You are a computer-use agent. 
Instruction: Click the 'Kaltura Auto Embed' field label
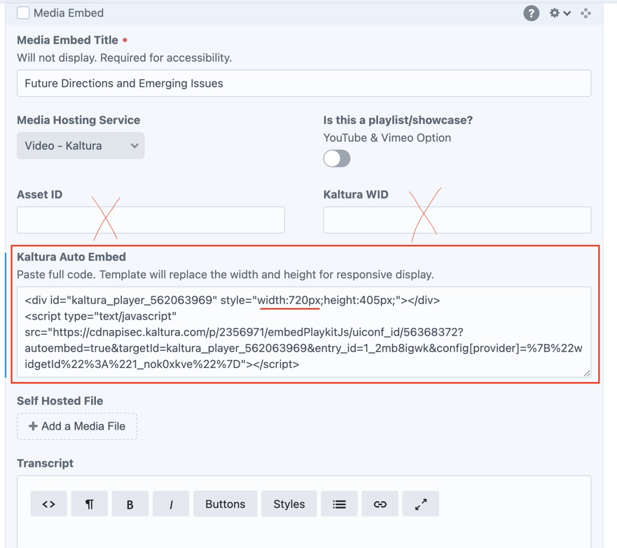71,257
